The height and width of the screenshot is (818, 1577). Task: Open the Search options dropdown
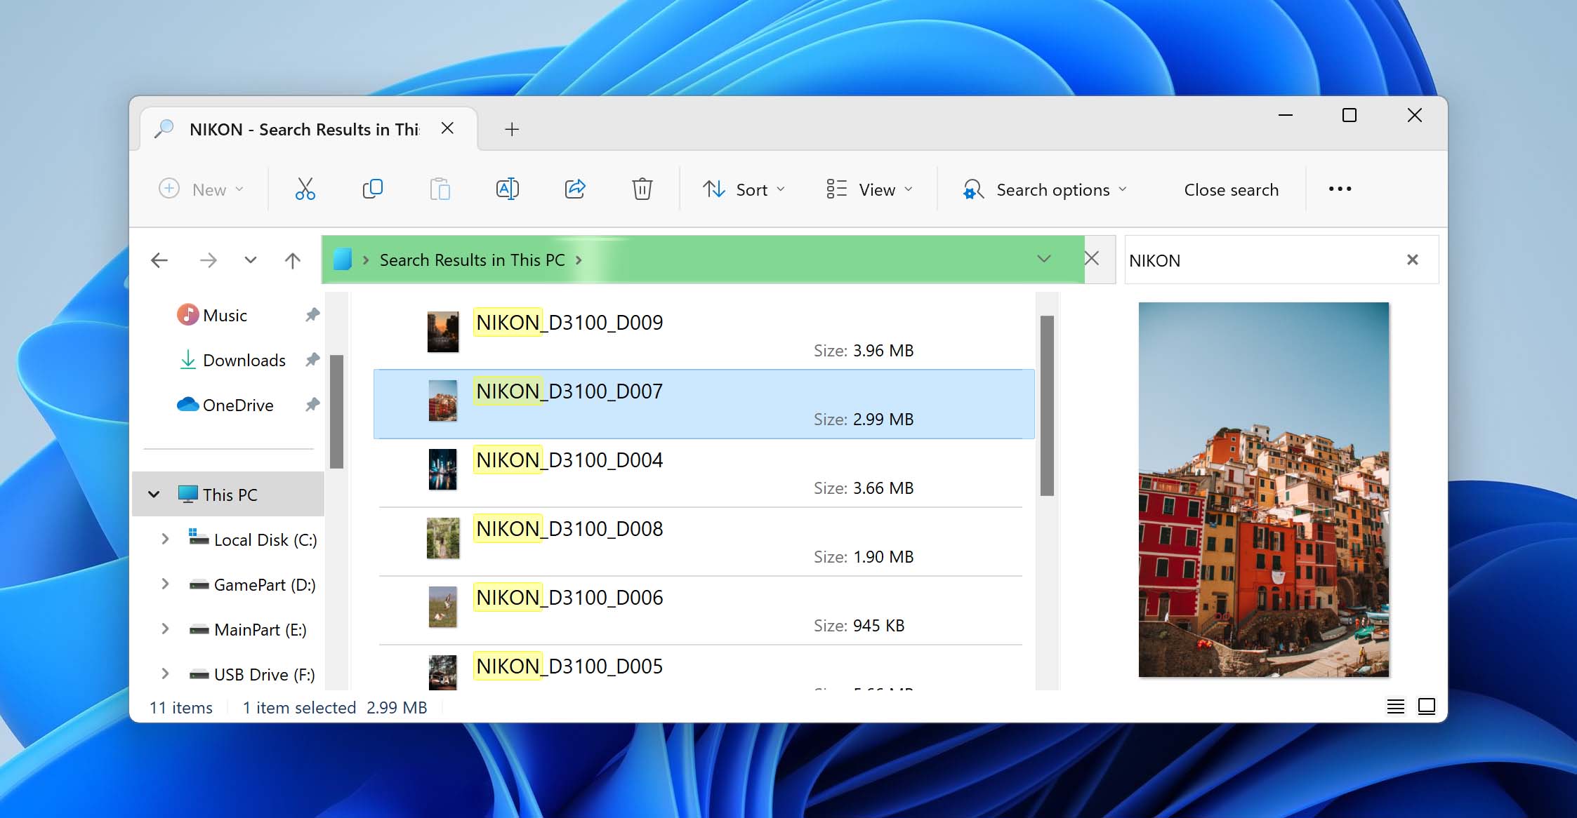(x=1045, y=189)
